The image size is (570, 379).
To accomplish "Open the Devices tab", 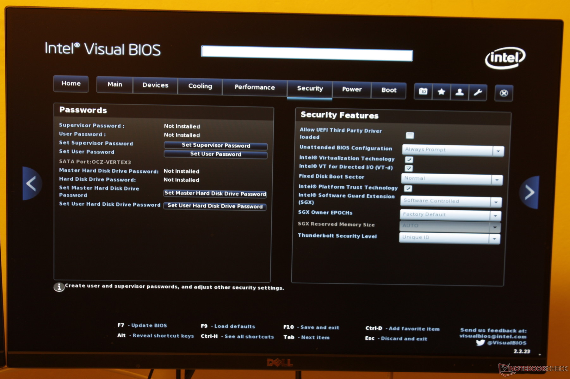I will pyautogui.click(x=155, y=85).
